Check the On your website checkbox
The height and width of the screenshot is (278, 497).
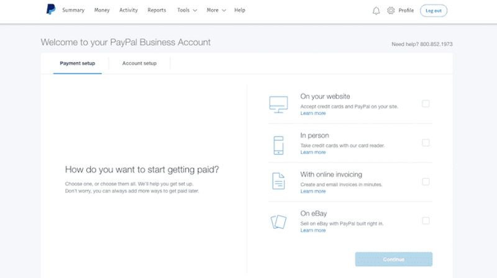click(x=426, y=104)
